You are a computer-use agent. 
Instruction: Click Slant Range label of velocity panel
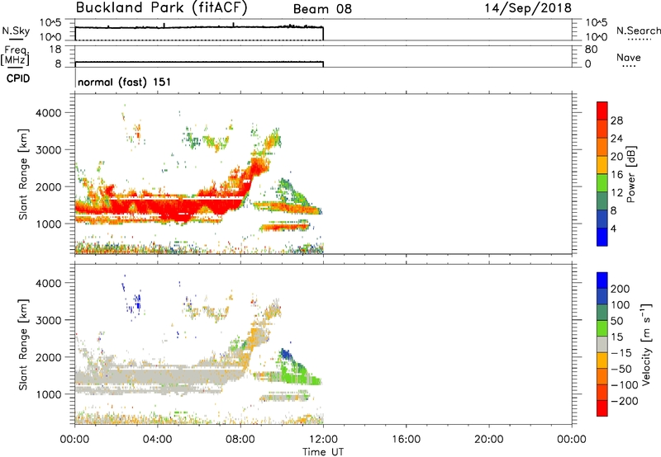[23, 345]
